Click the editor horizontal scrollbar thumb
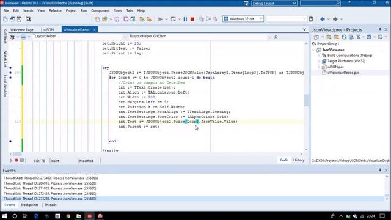 [x=17, y=154]
